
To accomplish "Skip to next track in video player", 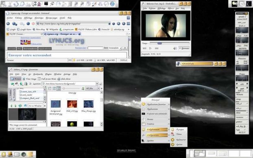I will pyautogui.click(x=157, y=48).
